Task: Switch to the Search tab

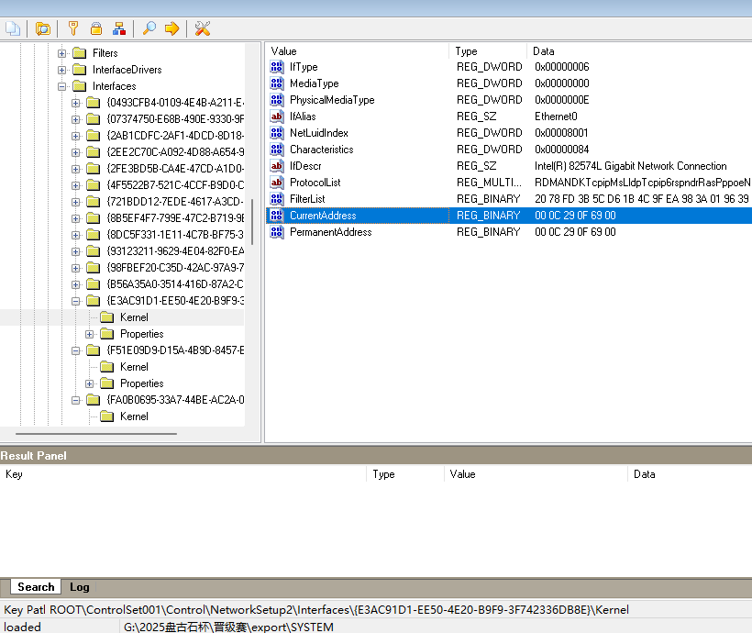Action: [36, 587]
